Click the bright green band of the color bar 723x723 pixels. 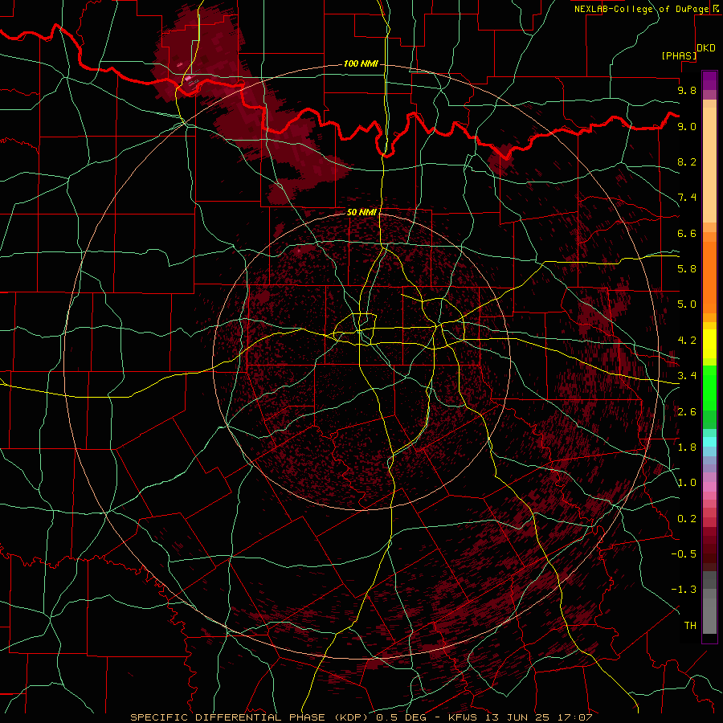coord(709,388)
